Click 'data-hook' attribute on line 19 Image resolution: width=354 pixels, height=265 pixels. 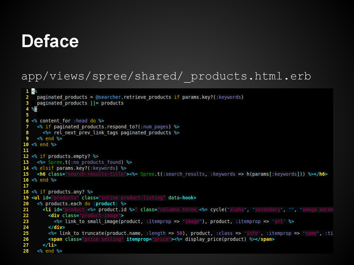[x=181, y=198]
